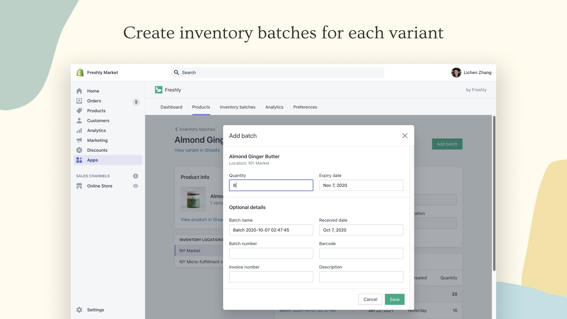Click the Discounts badge icon
This screenshot has width=567, height=319.
tap(79, 150)
